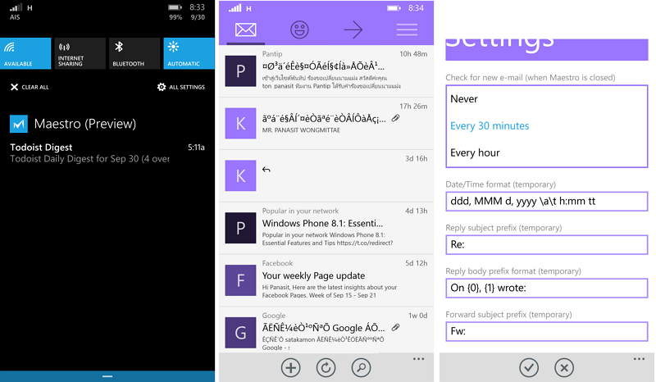Edit the Reply subject prefix field

[547, 245]
